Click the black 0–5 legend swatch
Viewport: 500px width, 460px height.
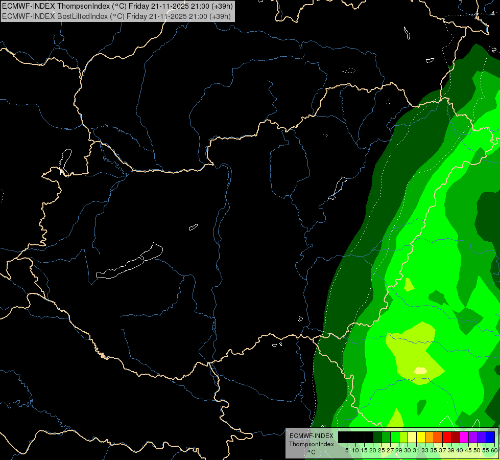click(343, 437)
